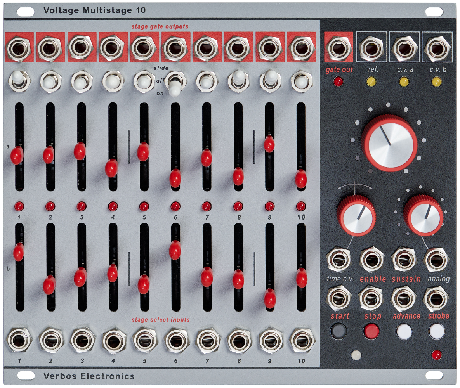Click the sustain input jack
460x388 pixels.
pos(404,260)
